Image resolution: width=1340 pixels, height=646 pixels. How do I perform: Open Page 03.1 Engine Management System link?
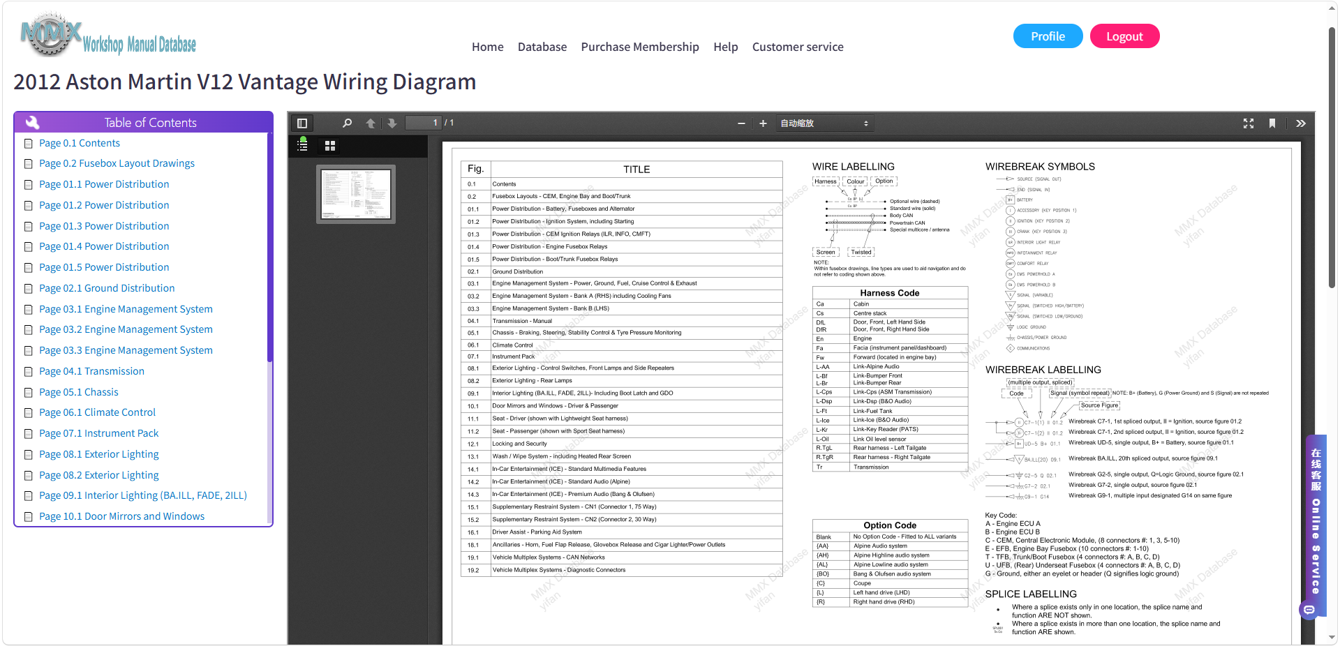pos(126,309)
